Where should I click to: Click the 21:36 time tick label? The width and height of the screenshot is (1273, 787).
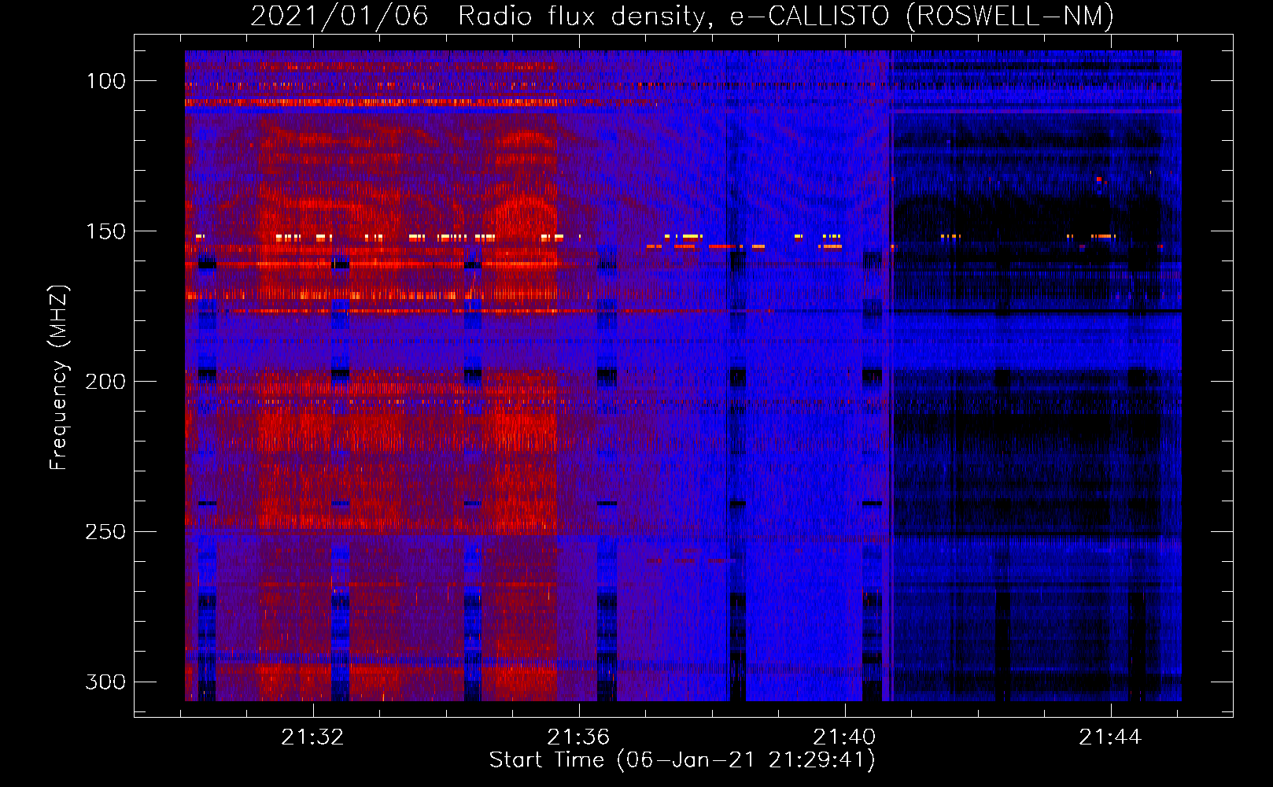(579, 737)
